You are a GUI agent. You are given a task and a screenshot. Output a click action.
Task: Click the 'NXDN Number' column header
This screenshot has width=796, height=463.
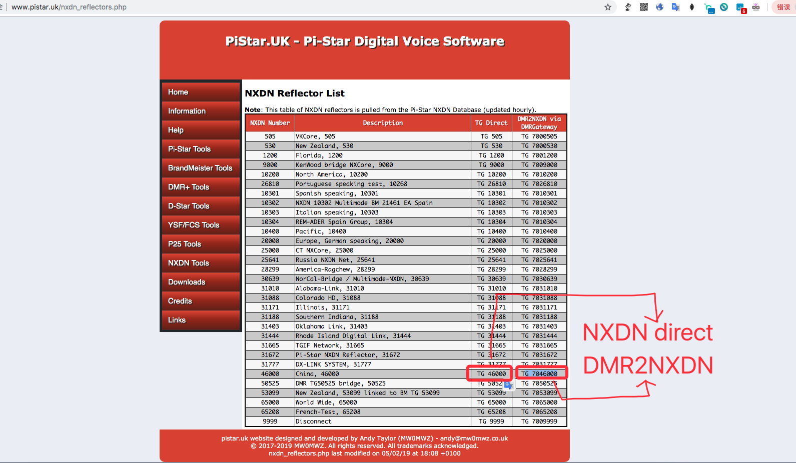(270, 123)
